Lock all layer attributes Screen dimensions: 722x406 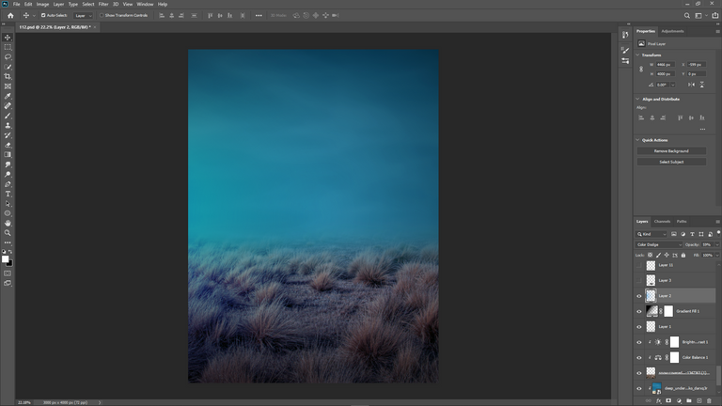(x=683, y=255)
